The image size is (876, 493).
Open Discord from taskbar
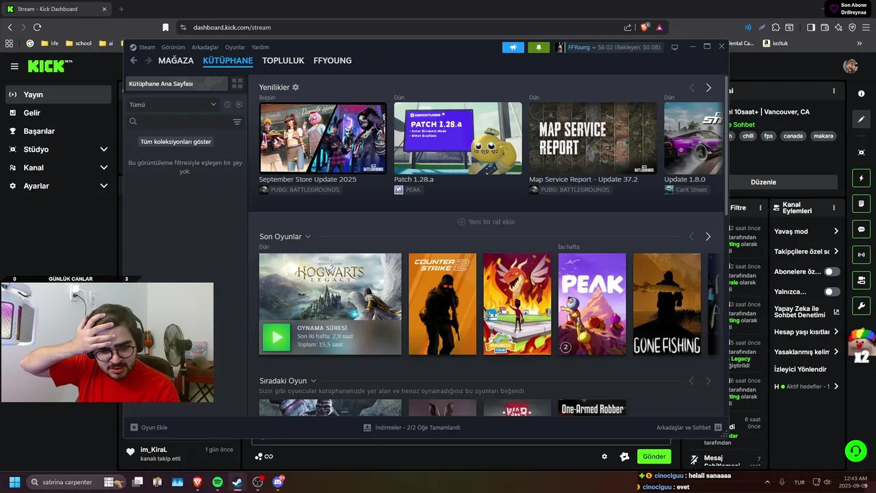(278, 482)
